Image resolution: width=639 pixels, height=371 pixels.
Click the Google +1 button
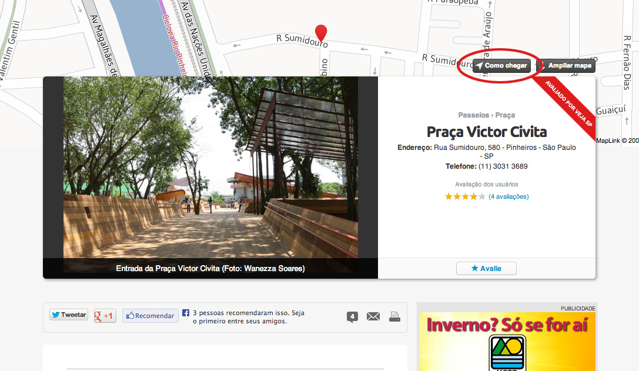tap(105, 316)
